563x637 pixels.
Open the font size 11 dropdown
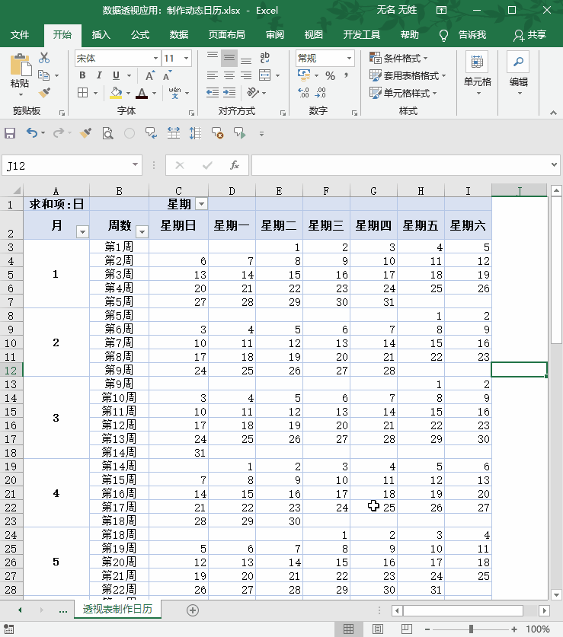(x=187, y=59)
